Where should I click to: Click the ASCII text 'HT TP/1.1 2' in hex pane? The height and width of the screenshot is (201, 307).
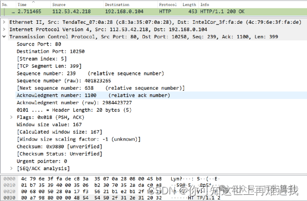click(x=204, y=198)
